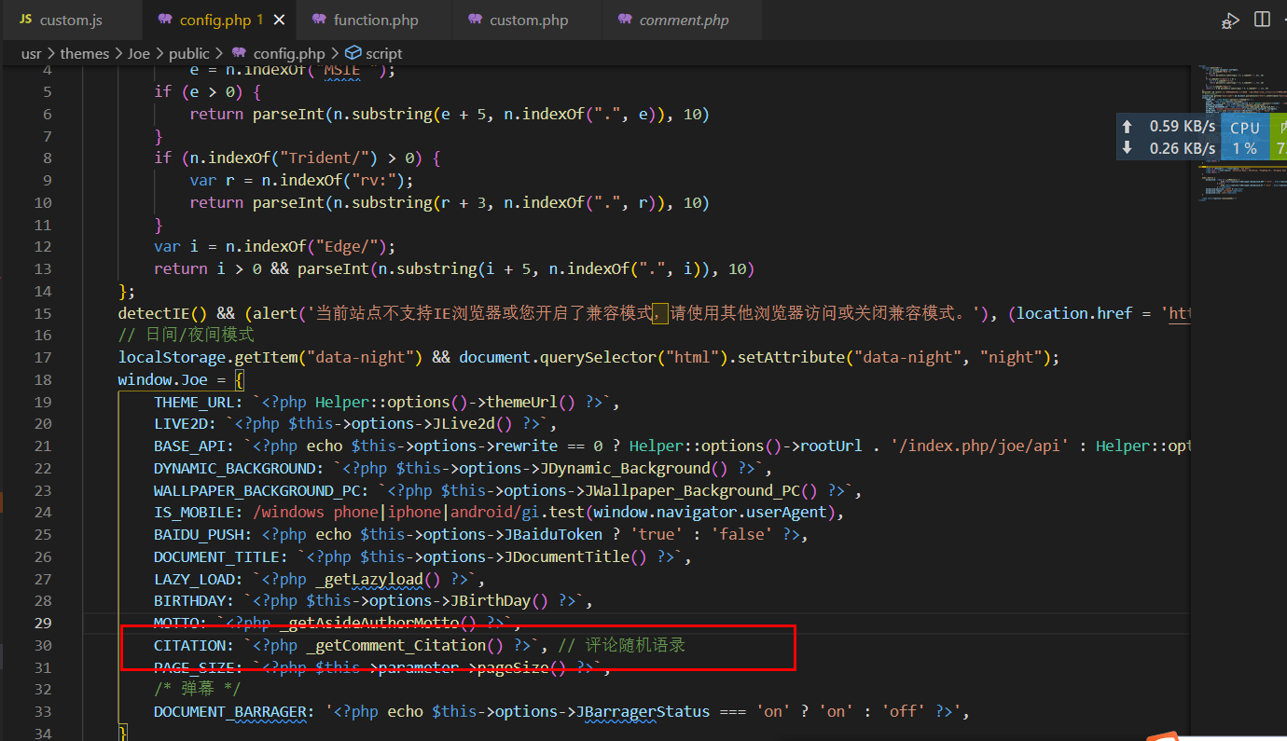Click the JS icon on custom.js tab
The height and width of the screenshot is (741, 1287).
tap(25, 20)
